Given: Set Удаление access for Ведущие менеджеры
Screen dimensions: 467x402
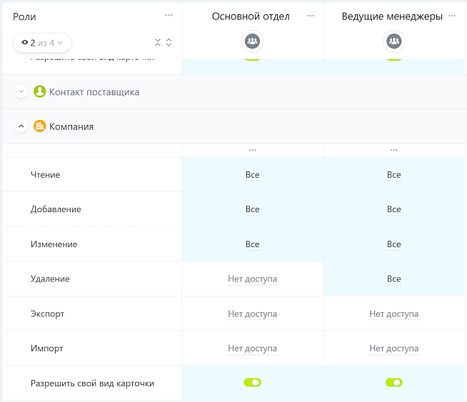Looking at the screenshot, I should point(393,279).
